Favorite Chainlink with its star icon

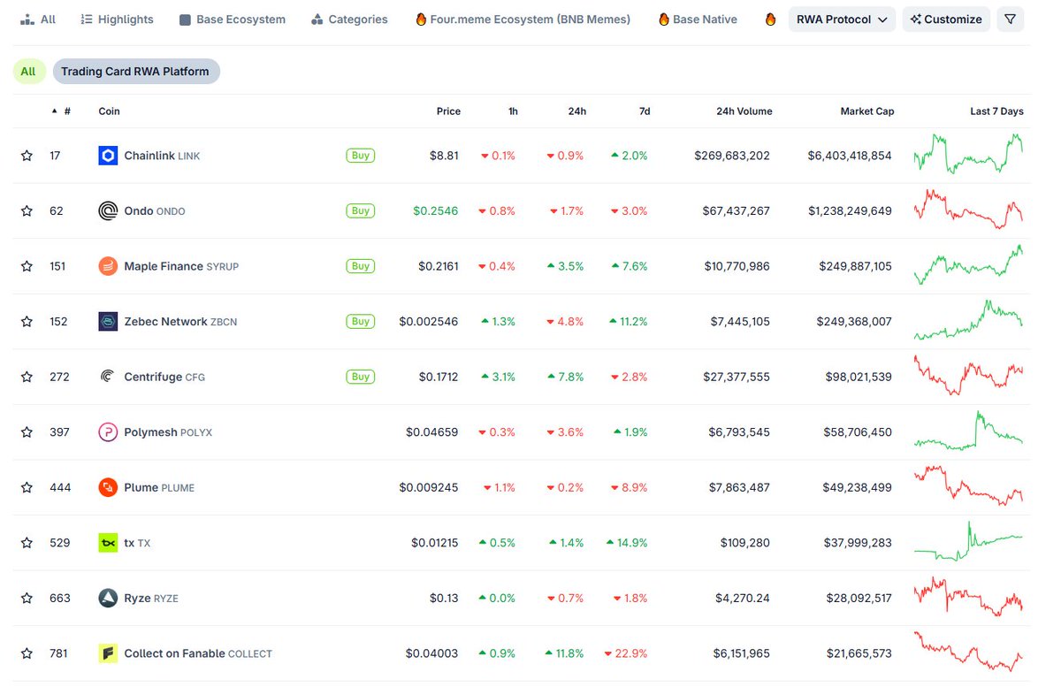pos(27,156)
